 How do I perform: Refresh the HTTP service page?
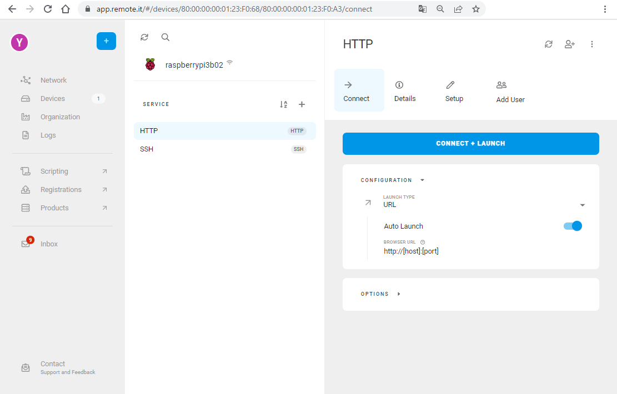[549, 44]
